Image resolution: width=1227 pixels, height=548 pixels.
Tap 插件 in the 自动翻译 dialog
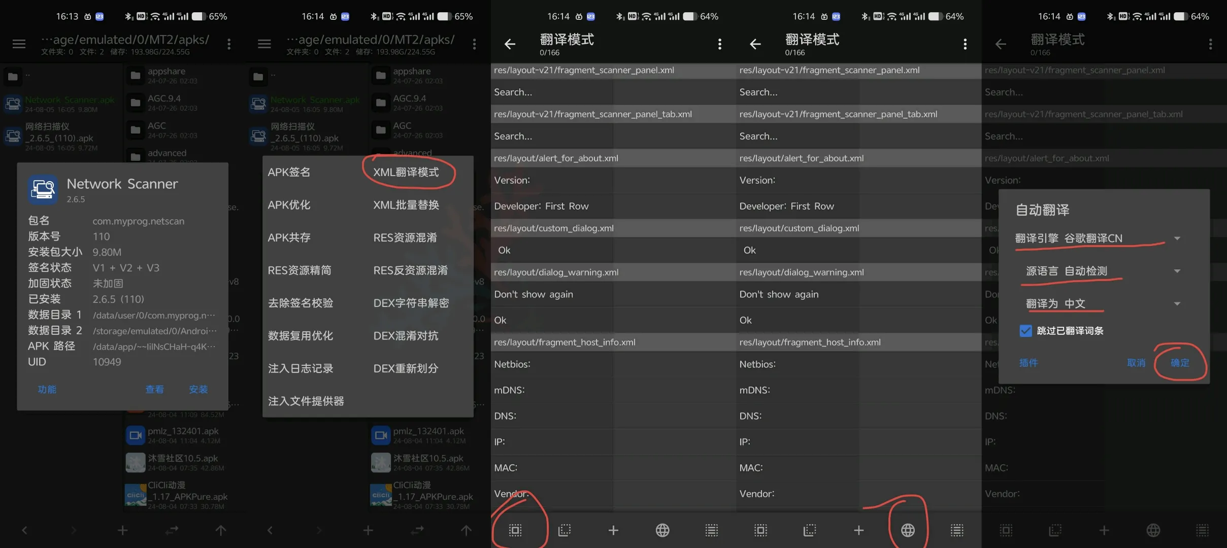click(1029, 363)
